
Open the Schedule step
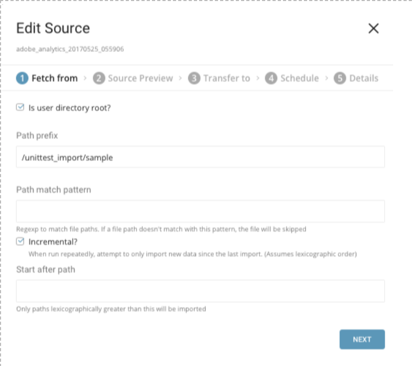point(299,78)
